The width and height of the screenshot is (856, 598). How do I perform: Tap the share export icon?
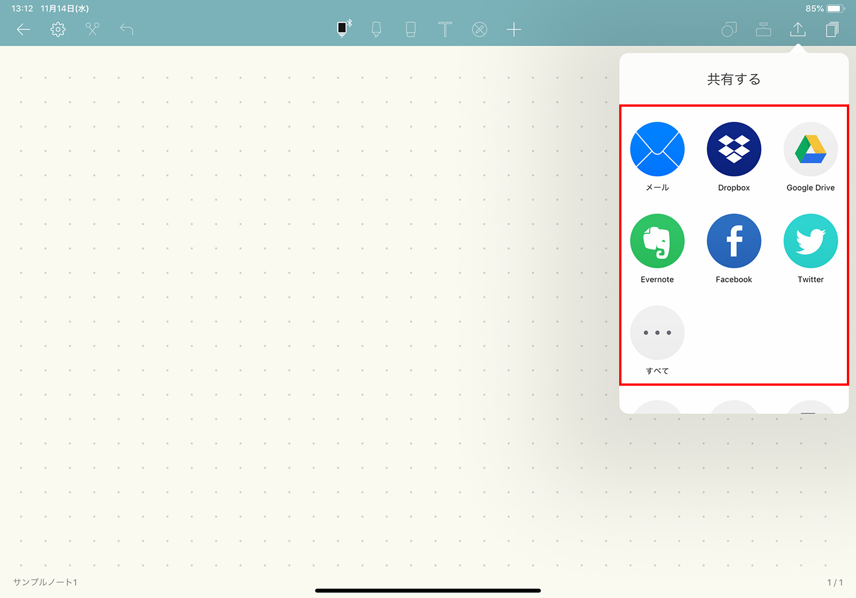[x=798, y=29]
